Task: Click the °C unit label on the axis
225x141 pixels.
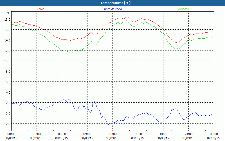Action: coord(9,13)
